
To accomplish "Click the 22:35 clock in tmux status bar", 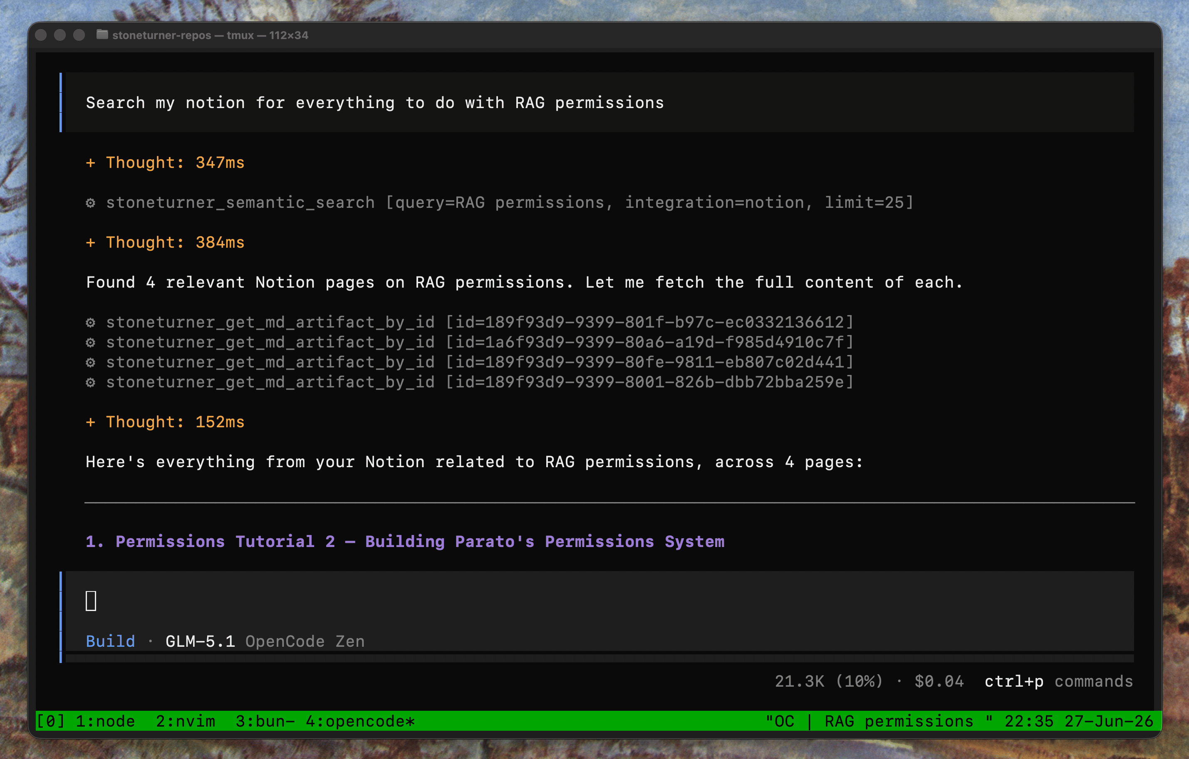I will coord(1029,722).
